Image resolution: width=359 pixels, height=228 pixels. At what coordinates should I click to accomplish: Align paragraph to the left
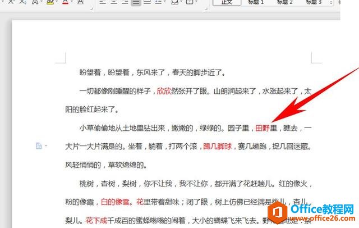click(103, 2)
